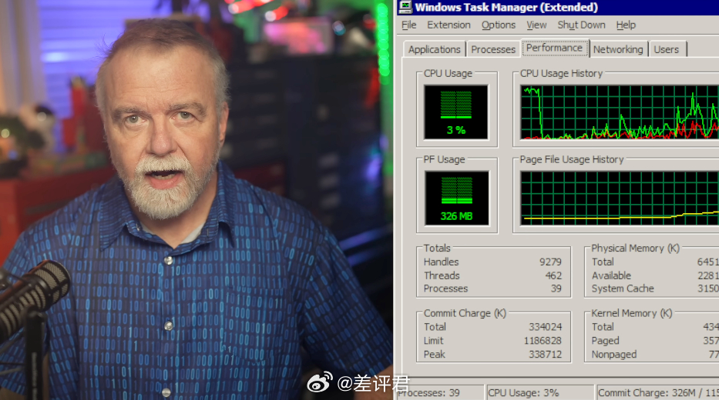Switch to the Users tab

[667, 49]
